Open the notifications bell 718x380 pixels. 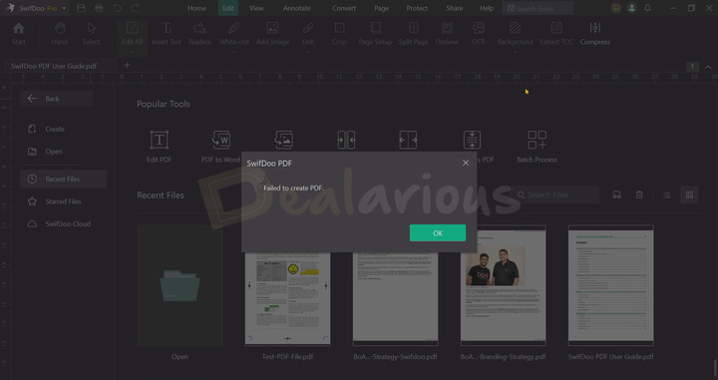pyautogui.click(x=647, y=8)
